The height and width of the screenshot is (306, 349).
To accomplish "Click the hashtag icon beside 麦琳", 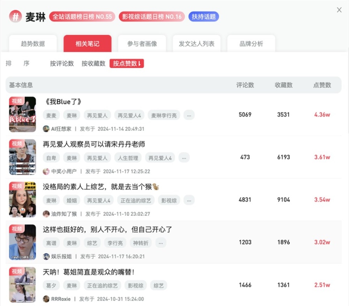I will click(x=15, y=17).
